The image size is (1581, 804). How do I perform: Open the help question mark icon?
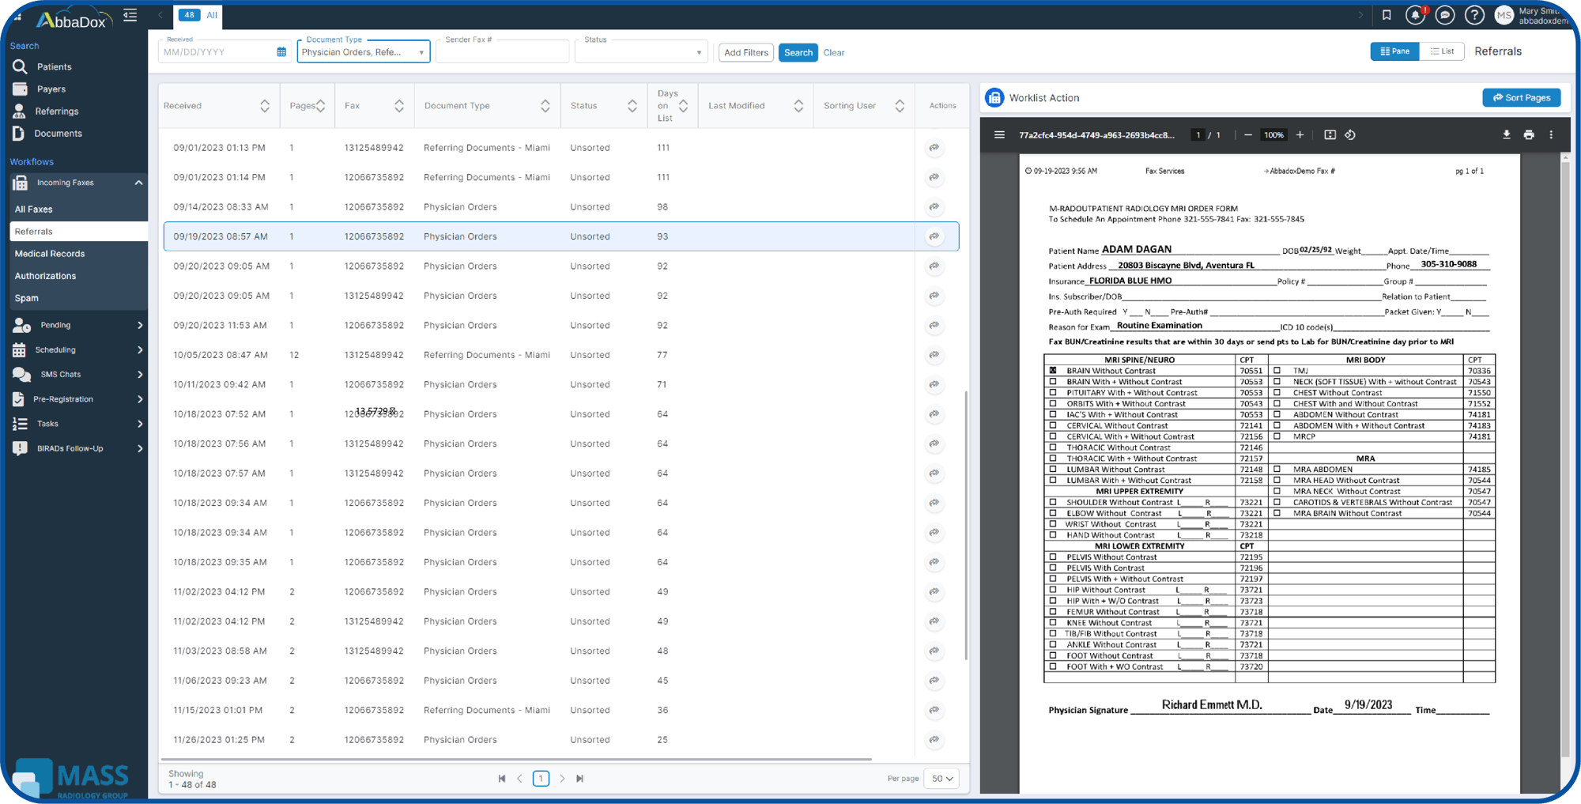pos(1474,15)
